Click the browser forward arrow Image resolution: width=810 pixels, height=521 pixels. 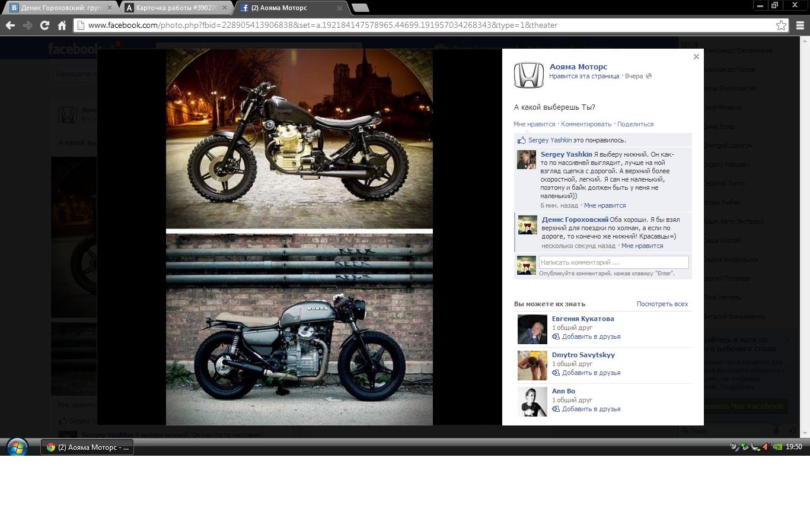pyautogui.click(x=27, y=25)
